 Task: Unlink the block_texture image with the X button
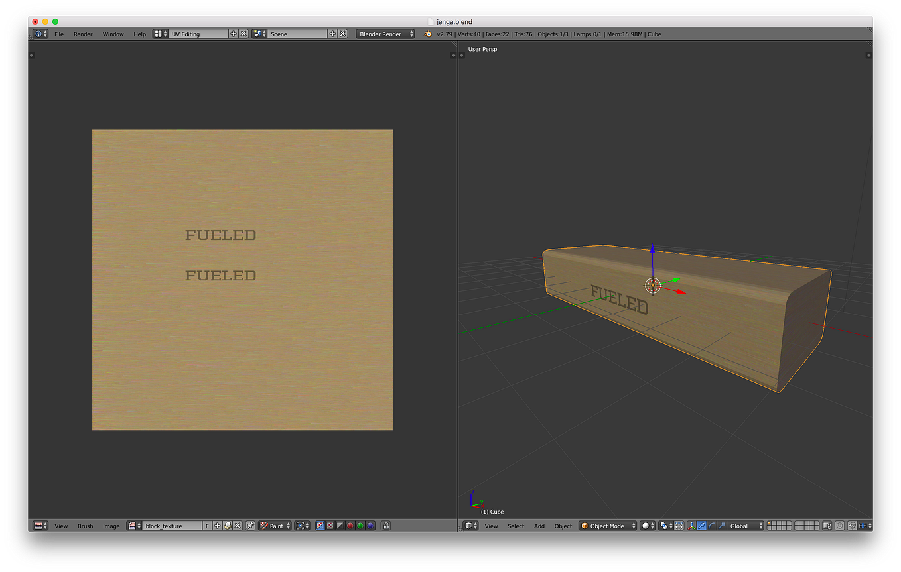(237, 526)
